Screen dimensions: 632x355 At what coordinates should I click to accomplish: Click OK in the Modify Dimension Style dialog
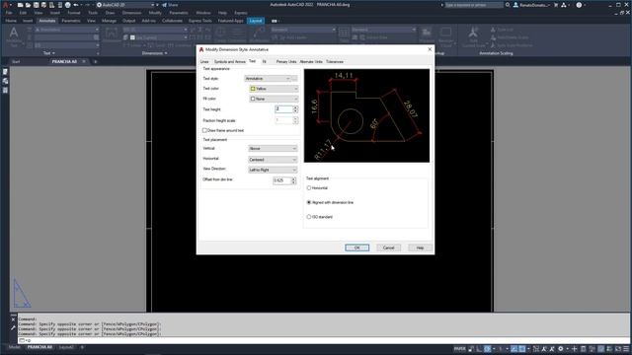(357, 248)
